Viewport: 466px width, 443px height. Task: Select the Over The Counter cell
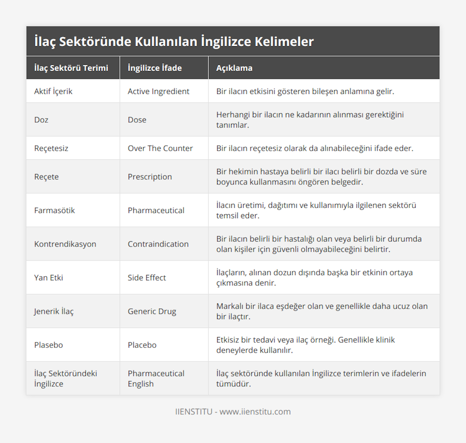tap(160, 148)
